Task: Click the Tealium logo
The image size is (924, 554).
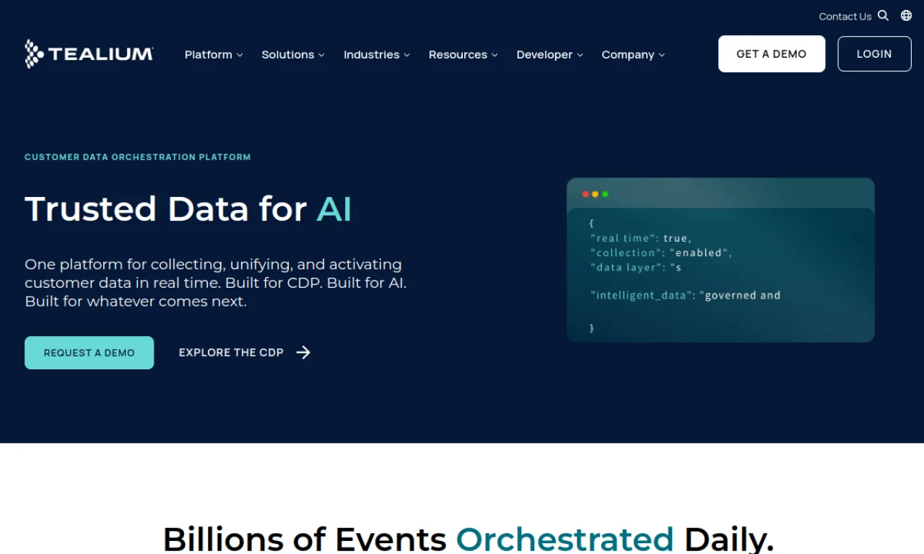Action: click(89, 54)
